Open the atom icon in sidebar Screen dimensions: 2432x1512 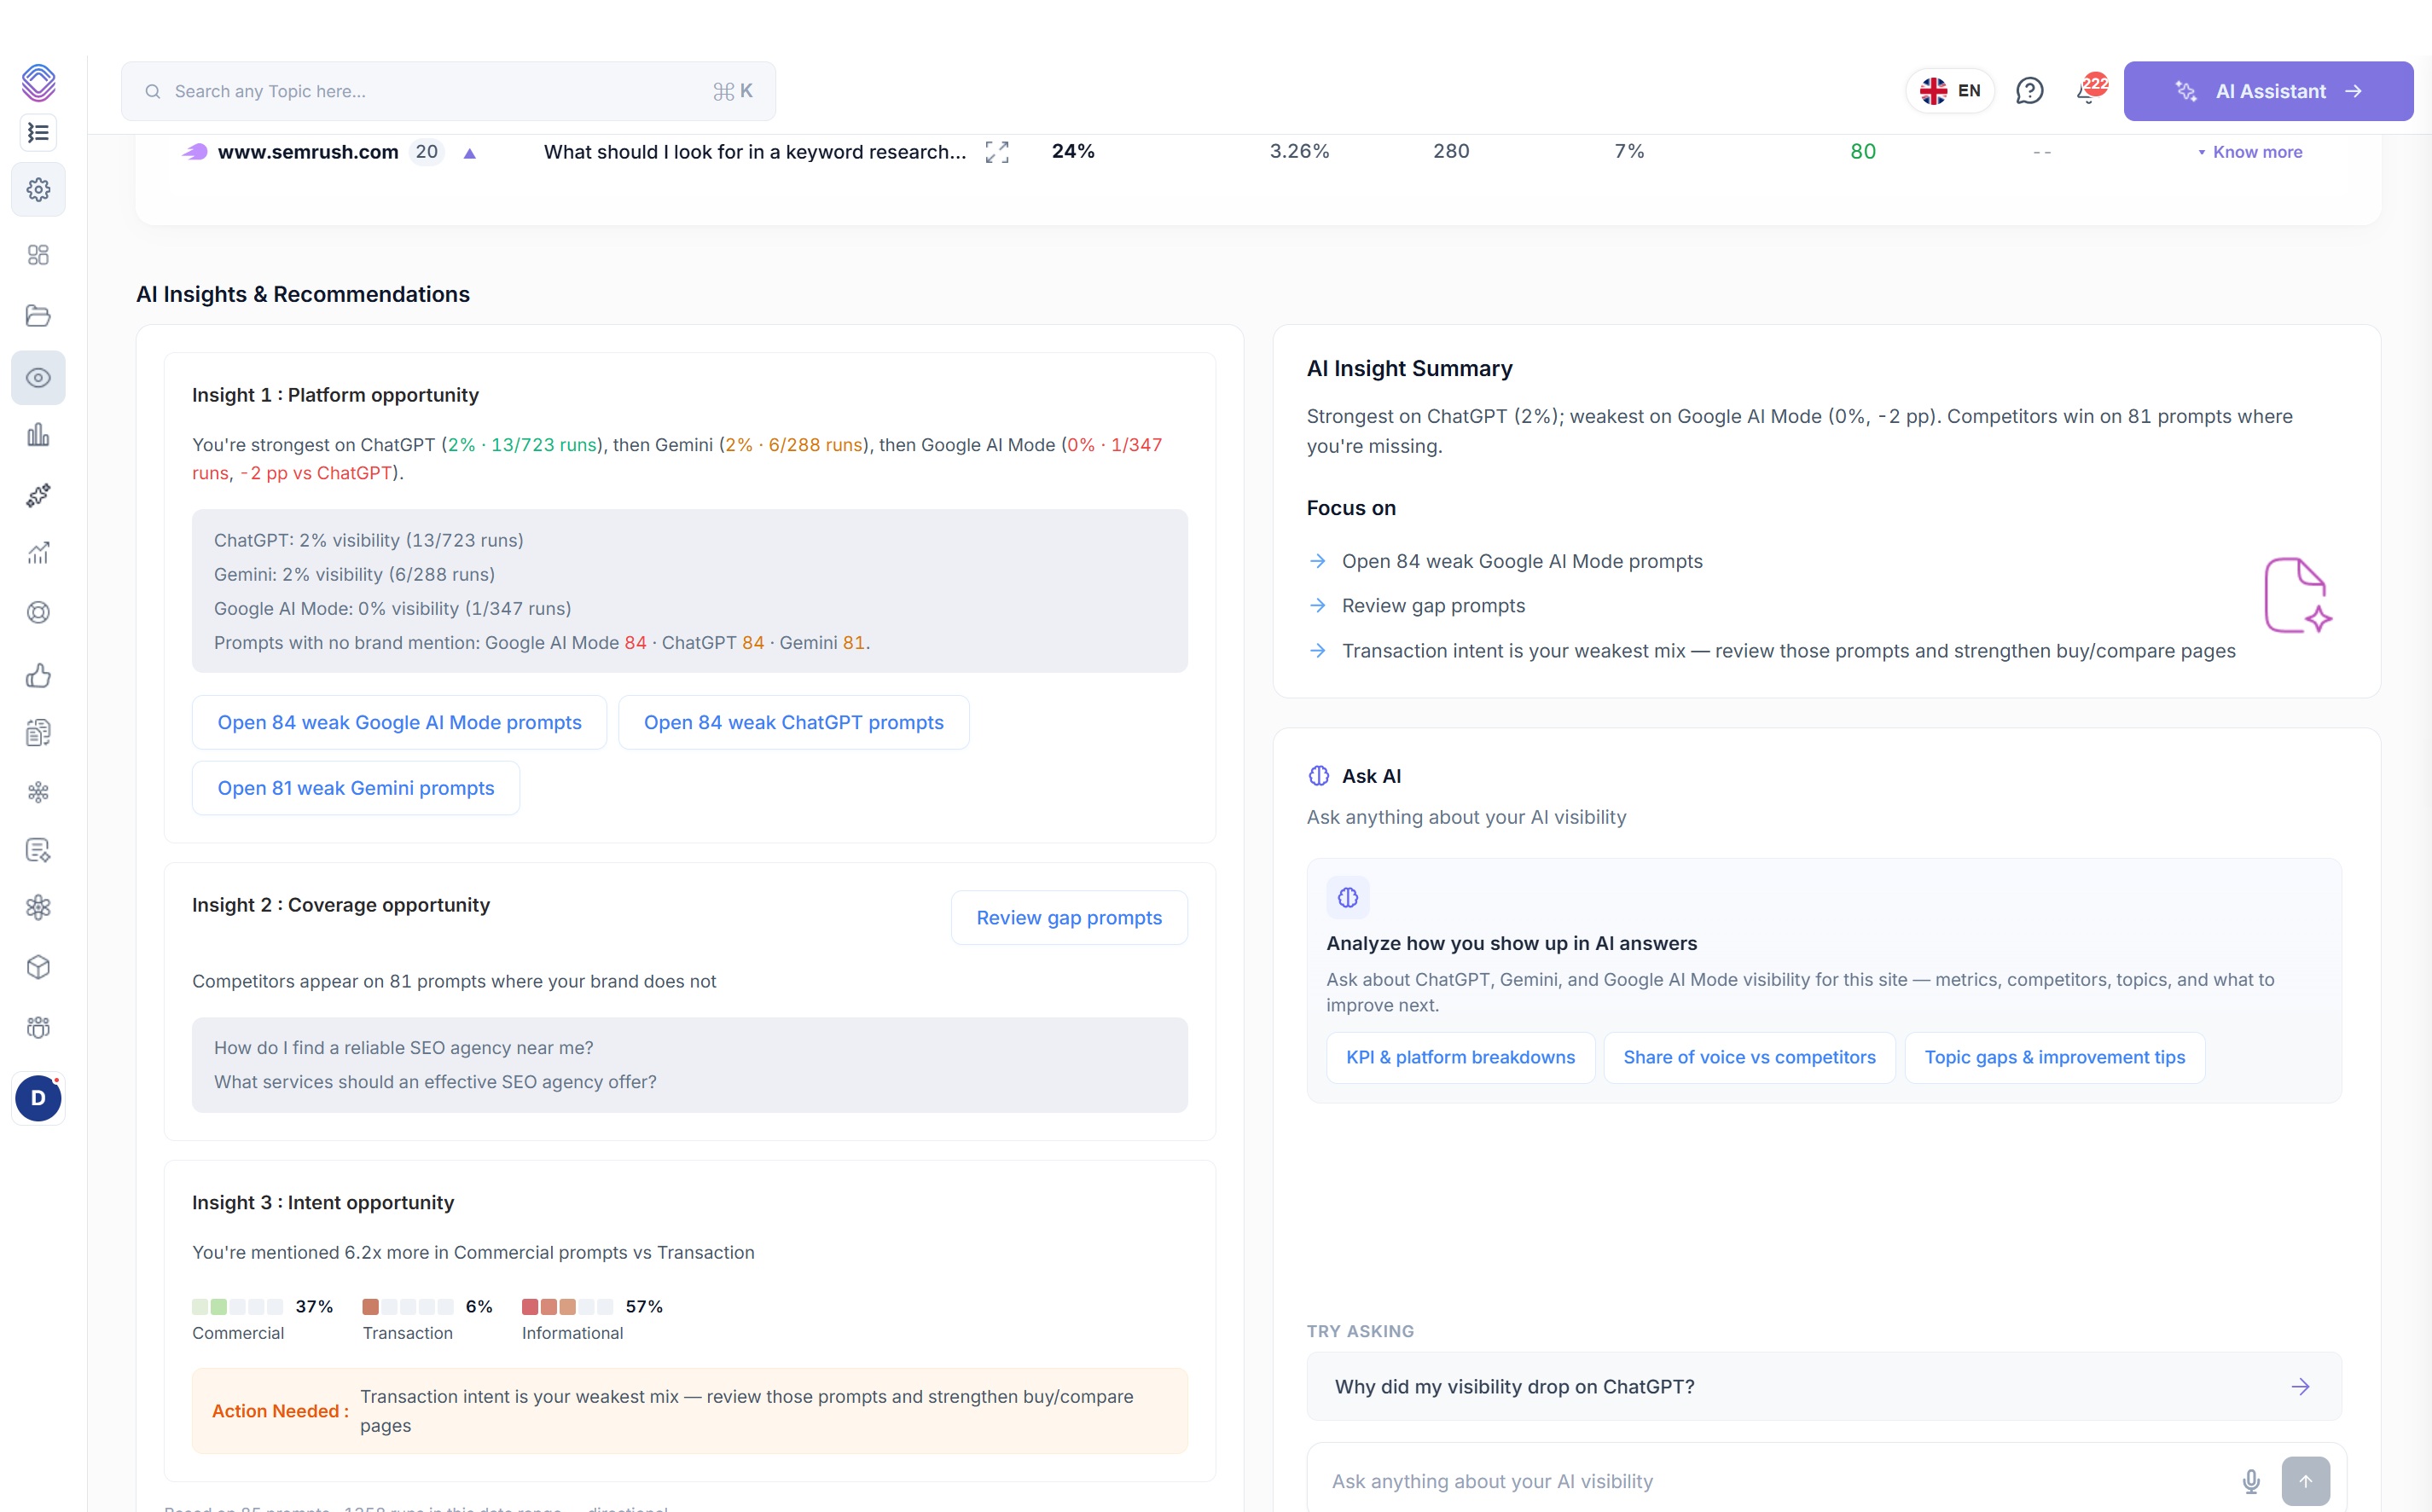38,907
